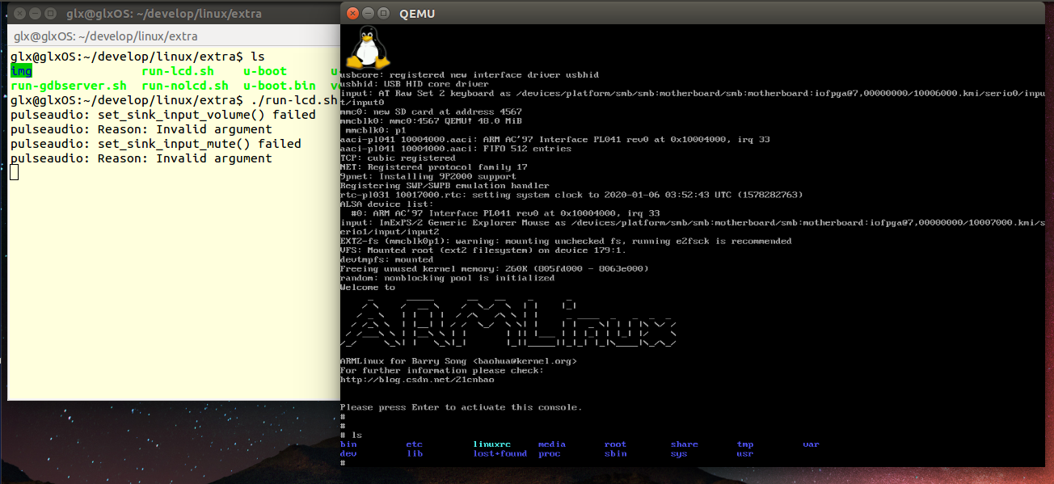Click the etc directory in QEMU listing
This screenshot has width=1054, height=484.
coord(415,444)
